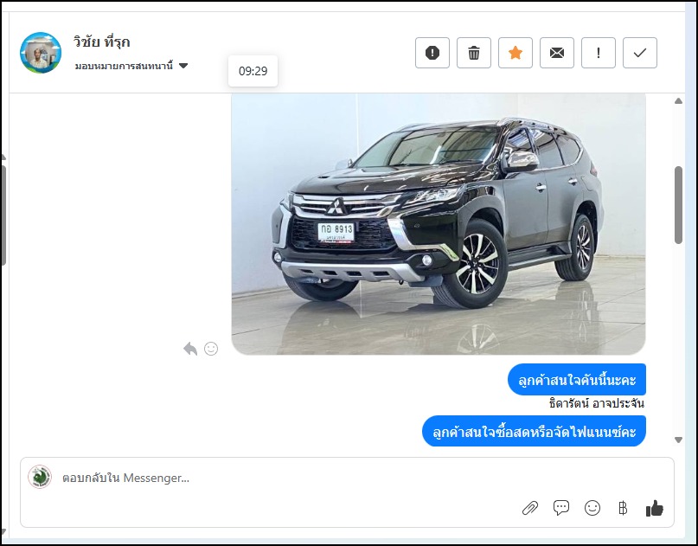This screenshot has width=698, height=546.
Task: Open saved replies speech bubble icon
Action: pyautogui.click(x=561, y=508)
